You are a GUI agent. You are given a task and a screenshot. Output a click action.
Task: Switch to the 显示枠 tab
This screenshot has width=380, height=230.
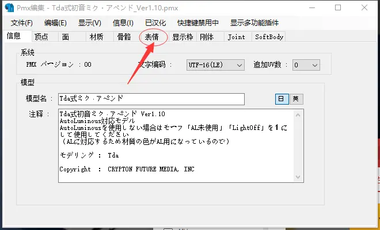183,37
